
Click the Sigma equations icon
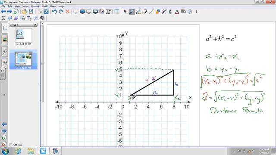3,18
